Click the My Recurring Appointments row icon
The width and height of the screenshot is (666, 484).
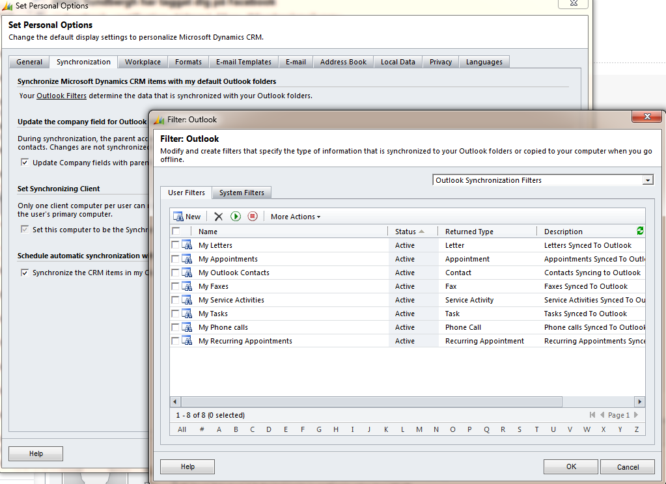tap(187, 340)
